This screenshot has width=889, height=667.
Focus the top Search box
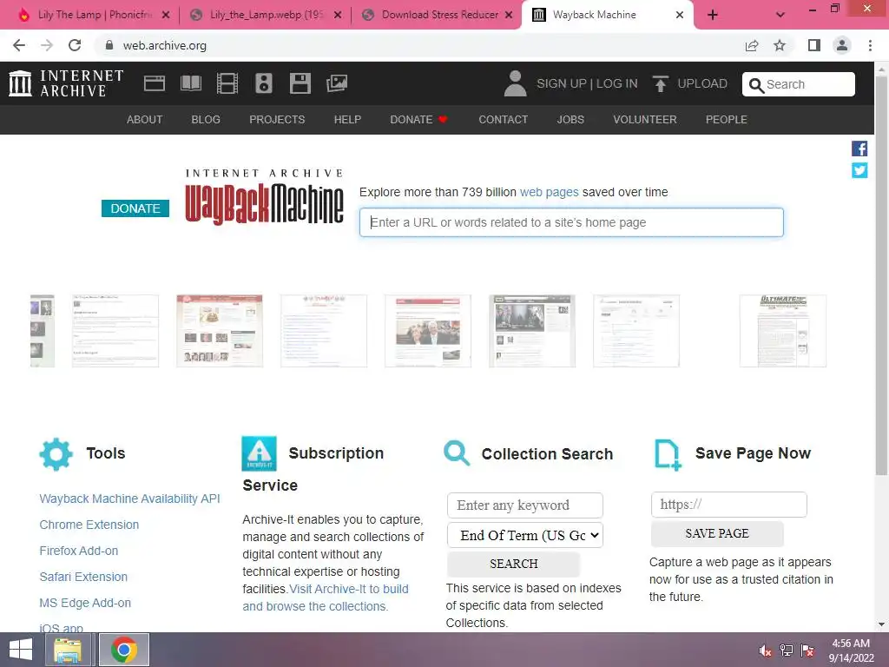(799, 84)
